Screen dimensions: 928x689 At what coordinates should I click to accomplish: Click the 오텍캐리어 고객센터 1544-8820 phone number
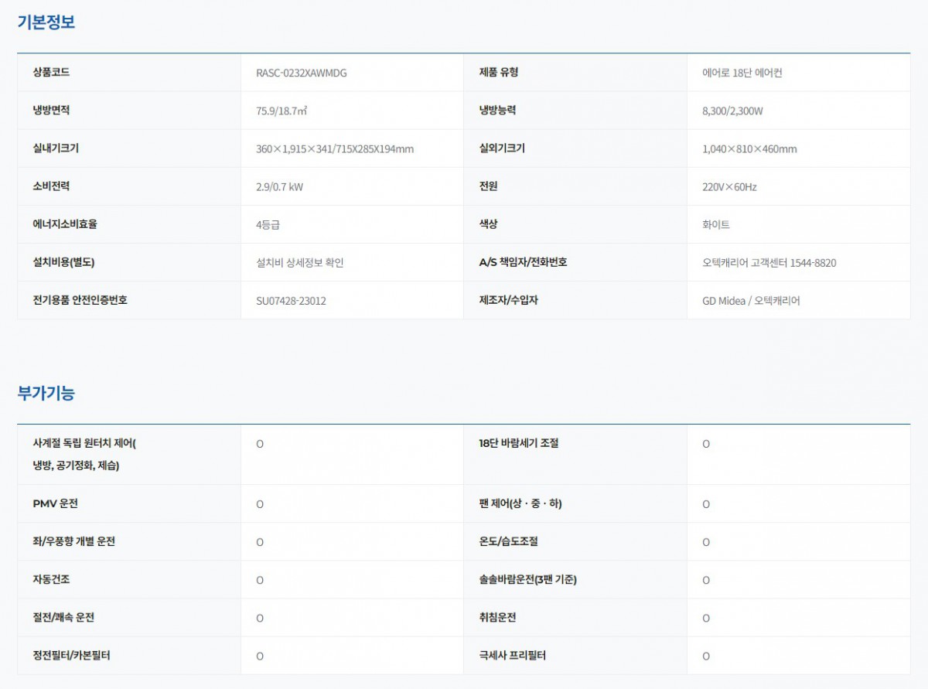769,263
